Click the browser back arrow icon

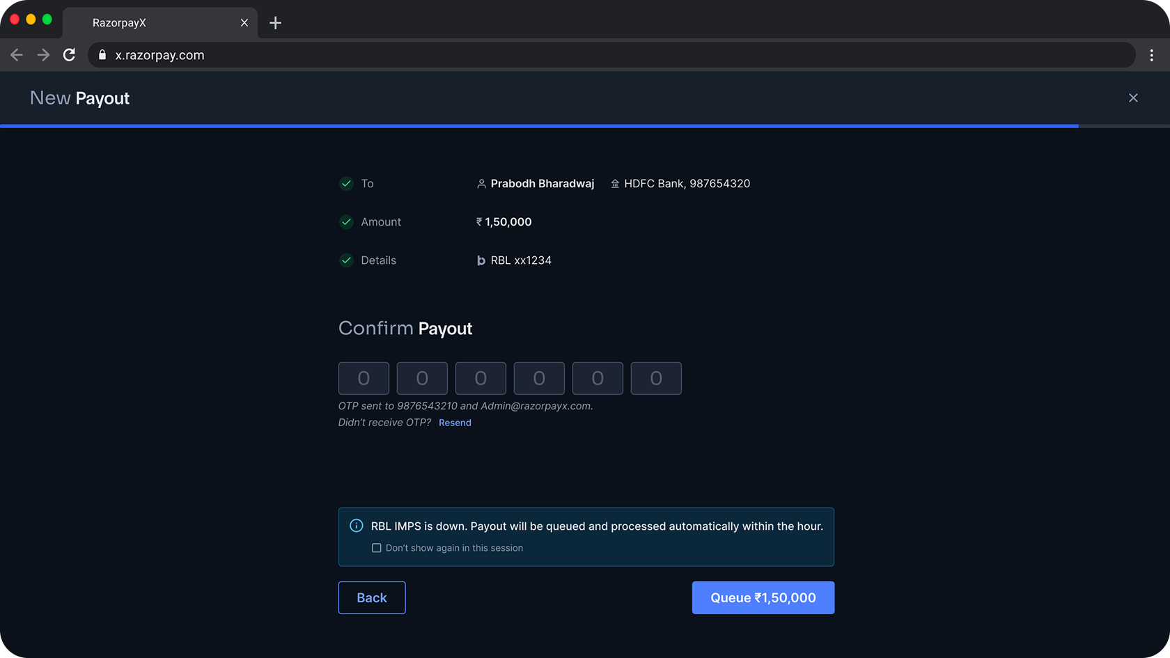pyautogui.click(x=17, y=55)
